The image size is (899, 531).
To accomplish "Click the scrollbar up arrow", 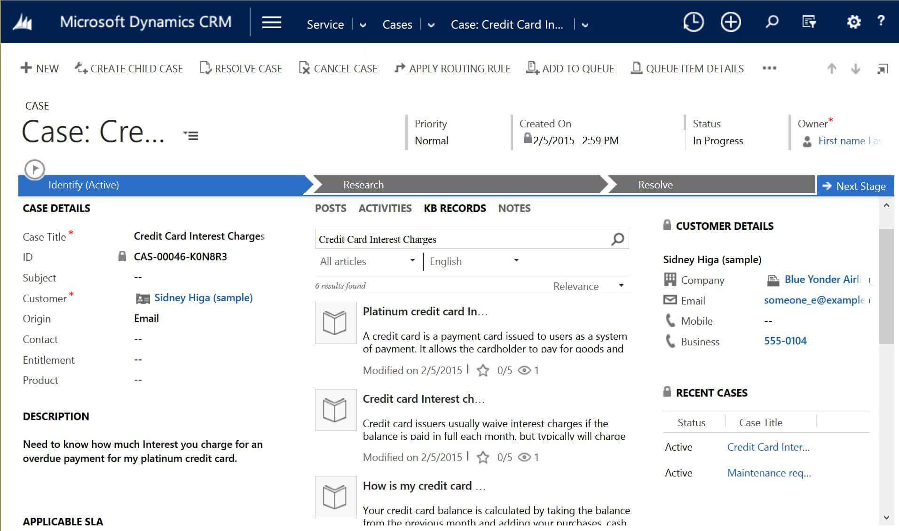I will (886, 205).
